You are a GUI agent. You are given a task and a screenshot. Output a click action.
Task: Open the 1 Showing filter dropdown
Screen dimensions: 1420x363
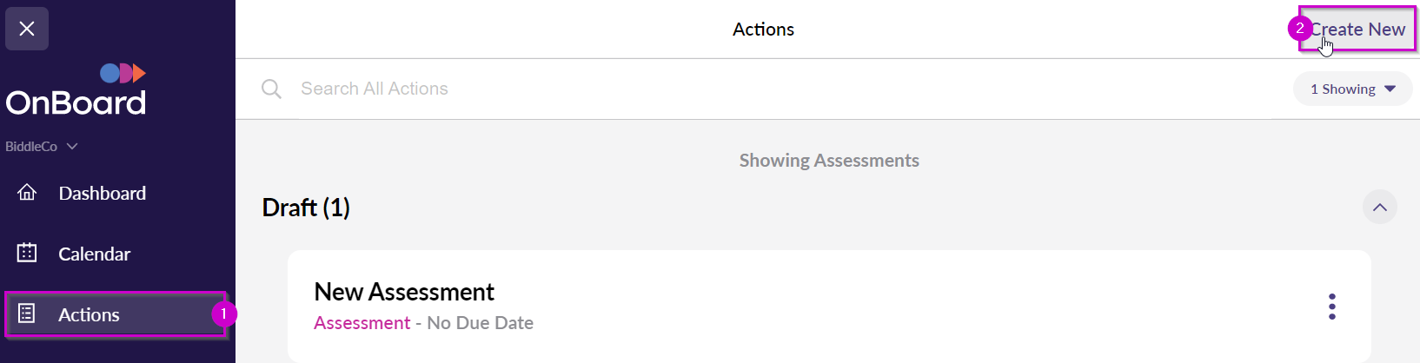(x=1352, y=89)
